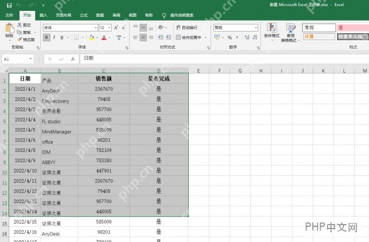
Task: Open the number format 常规 dropdown
Action: (256, 28)
